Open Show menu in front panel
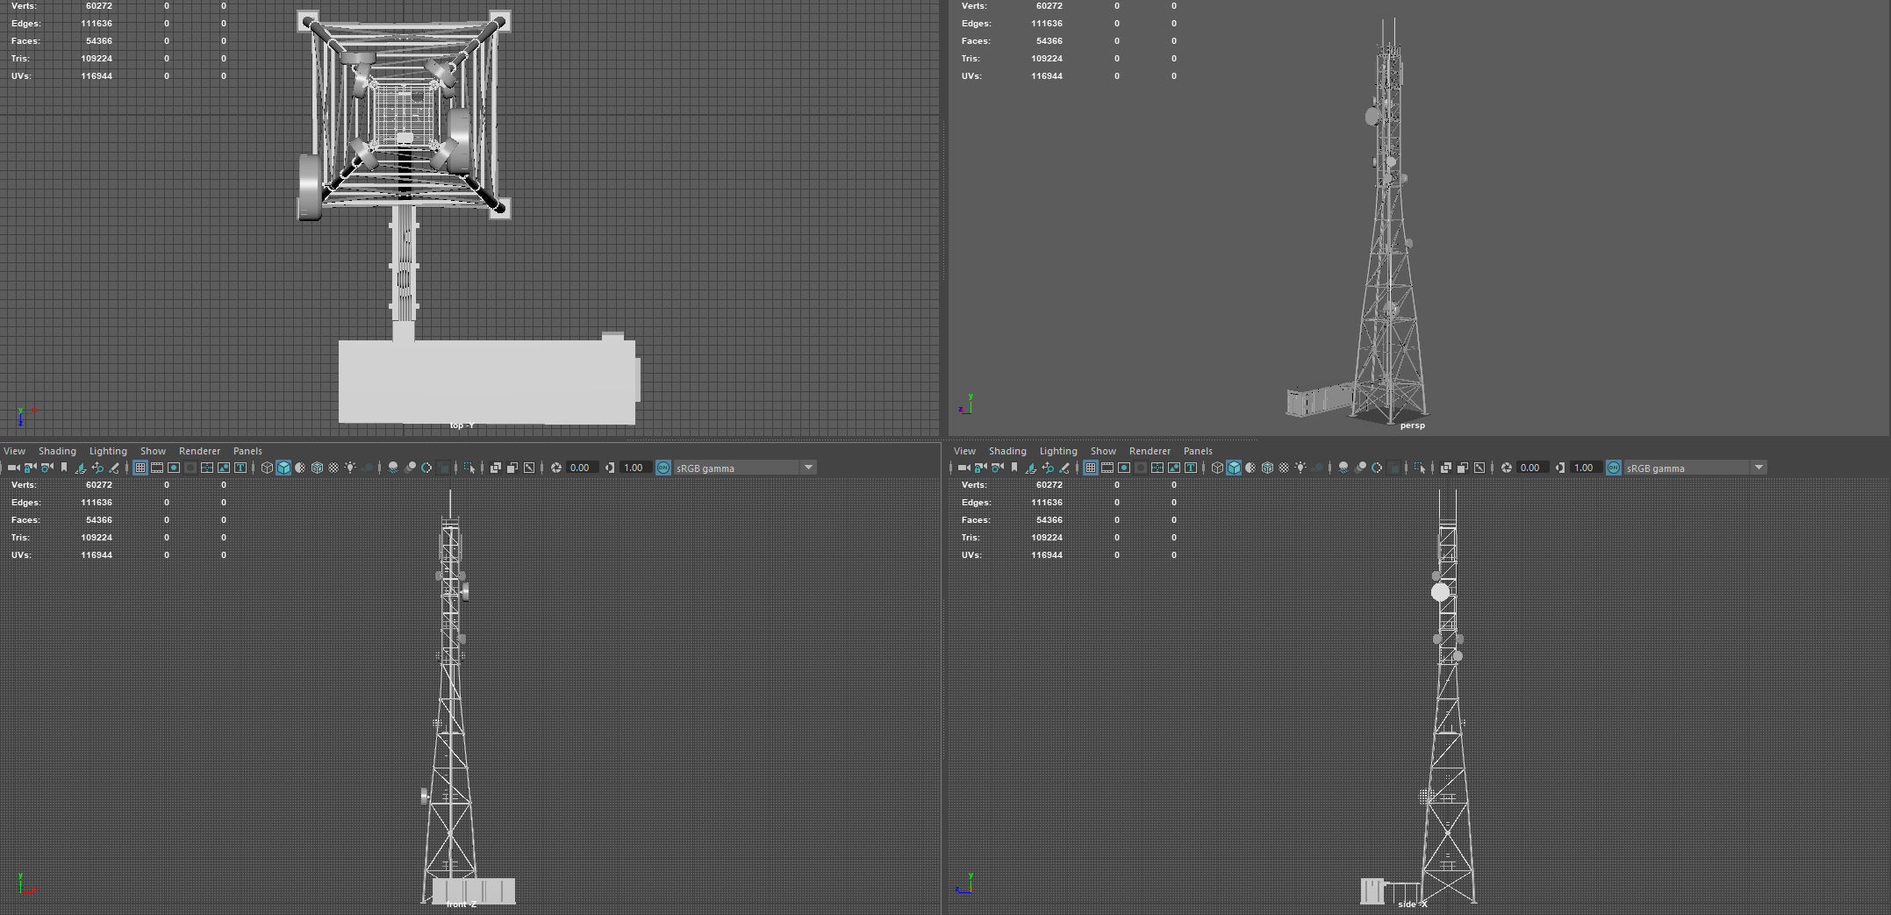Viewport: 1891px width, 915px height. pos(153,451)
